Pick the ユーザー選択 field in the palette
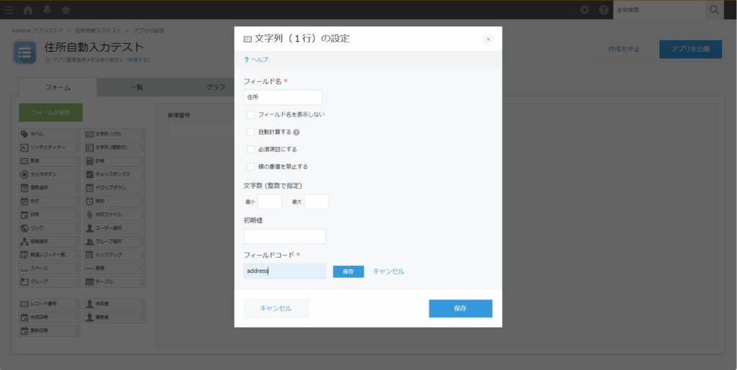This screenshot has height=370, width=737. tap(114, 228)
